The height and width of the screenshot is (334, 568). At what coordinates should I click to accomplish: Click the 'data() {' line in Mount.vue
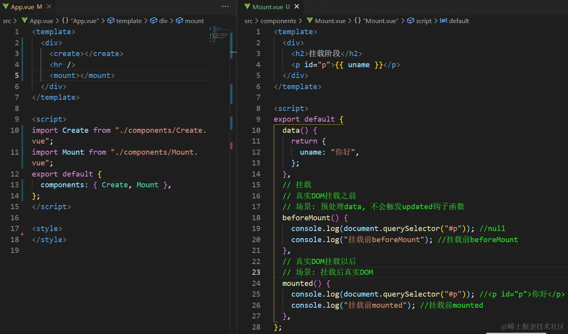click(x=300, y=130)
